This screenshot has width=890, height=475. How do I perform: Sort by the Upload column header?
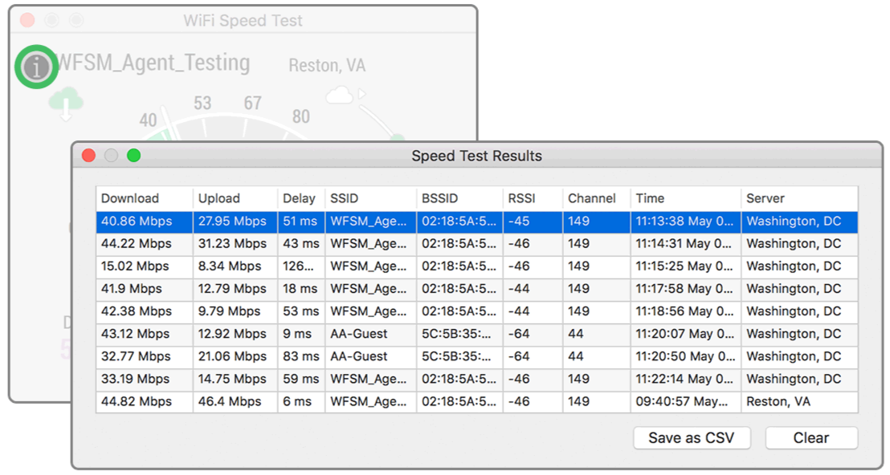tap(235, 198)
